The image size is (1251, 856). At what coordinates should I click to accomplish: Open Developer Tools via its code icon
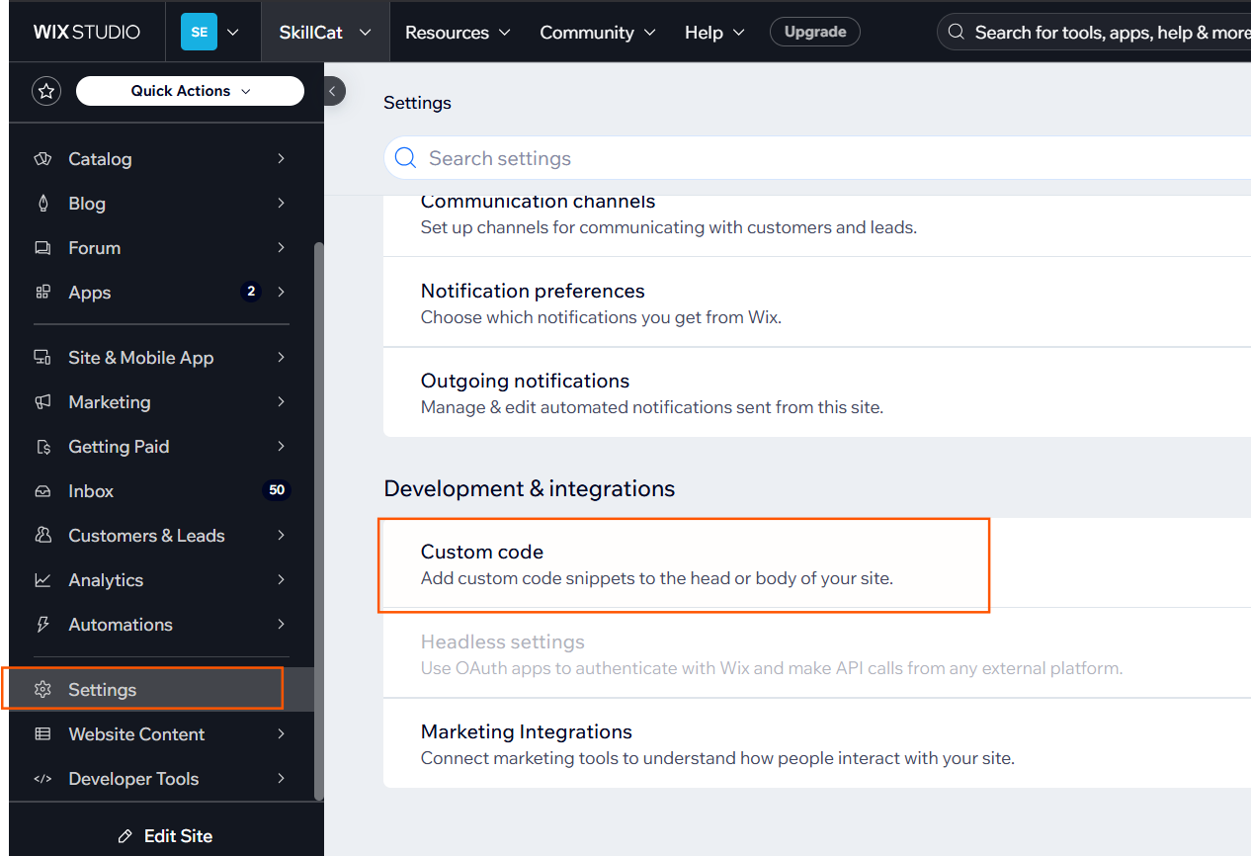click(x=42, y=778)
